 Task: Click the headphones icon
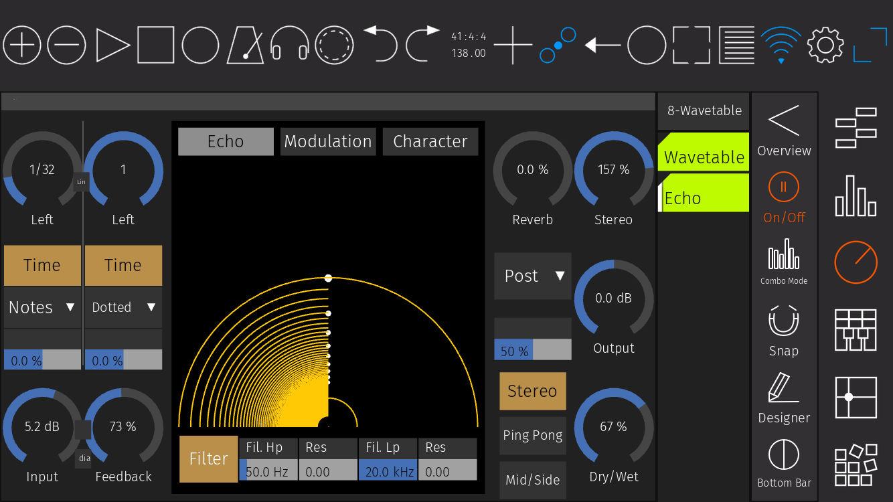289,45
